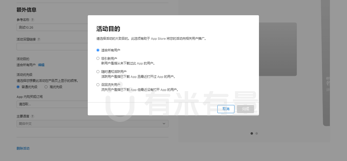Pick the 召回流失用户 radio option

98,85
